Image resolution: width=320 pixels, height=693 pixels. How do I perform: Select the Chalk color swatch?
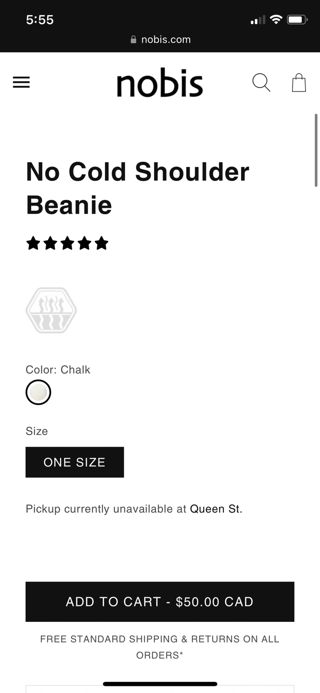tap(38, 392)
